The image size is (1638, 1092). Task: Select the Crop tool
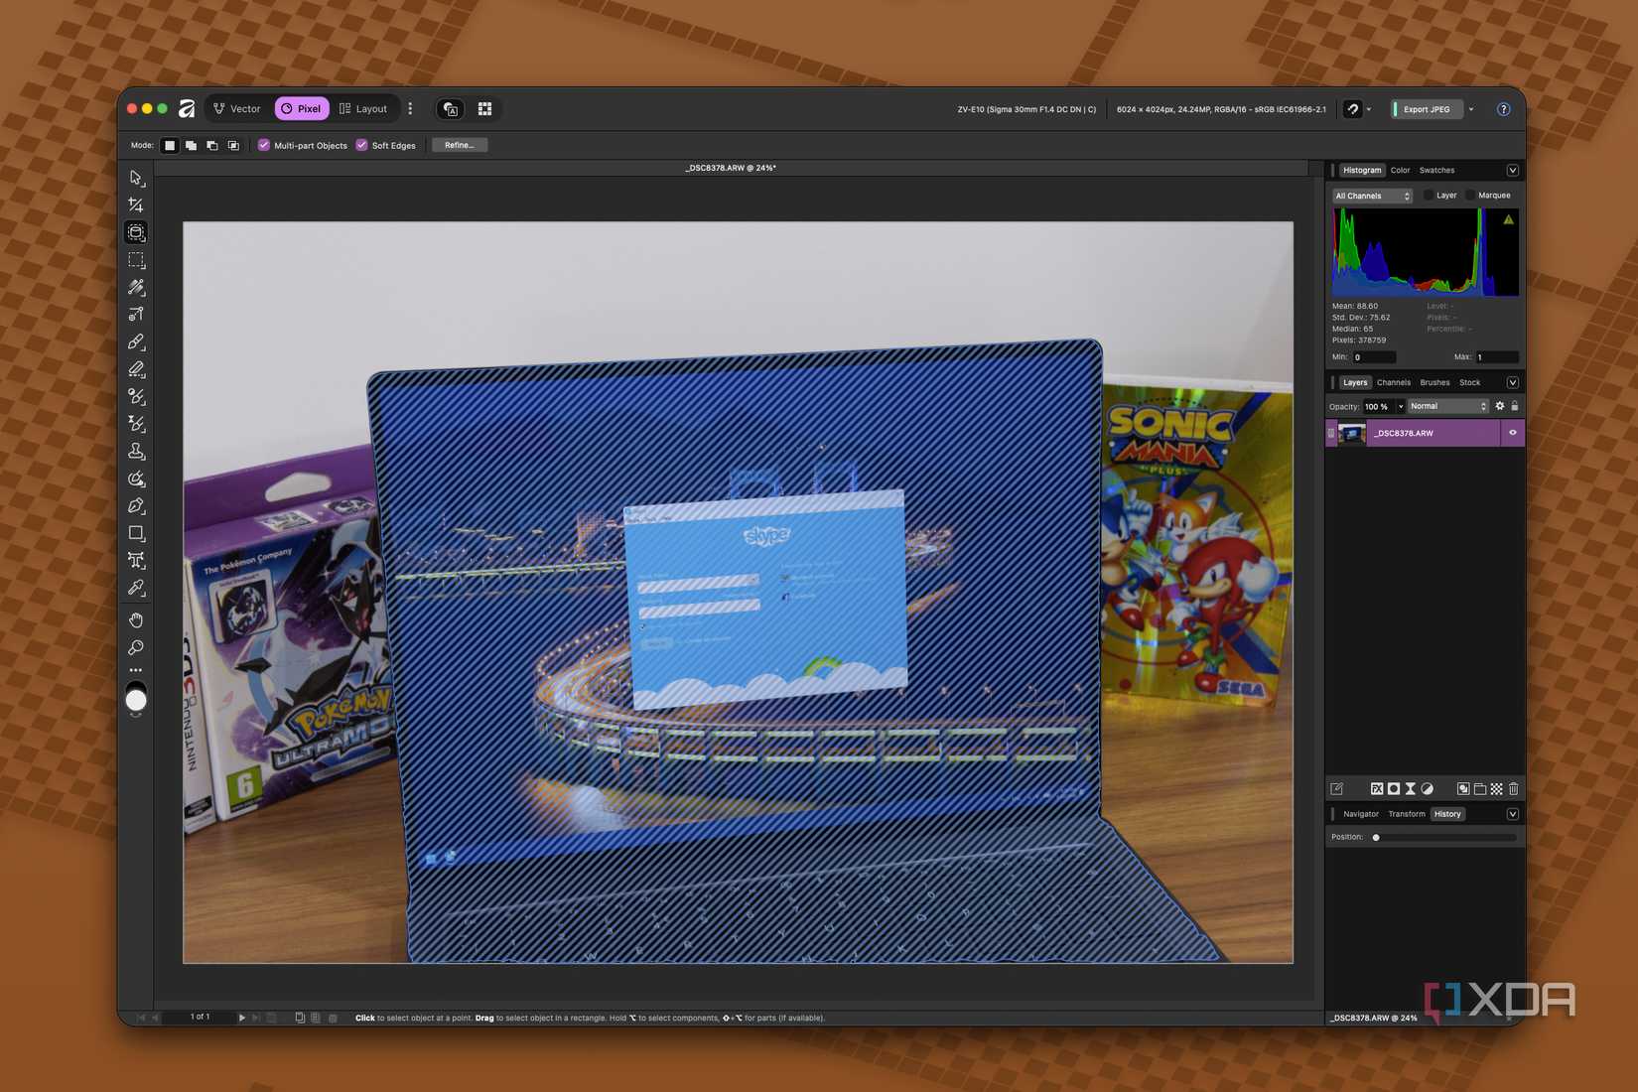click(x=136, y=205)
